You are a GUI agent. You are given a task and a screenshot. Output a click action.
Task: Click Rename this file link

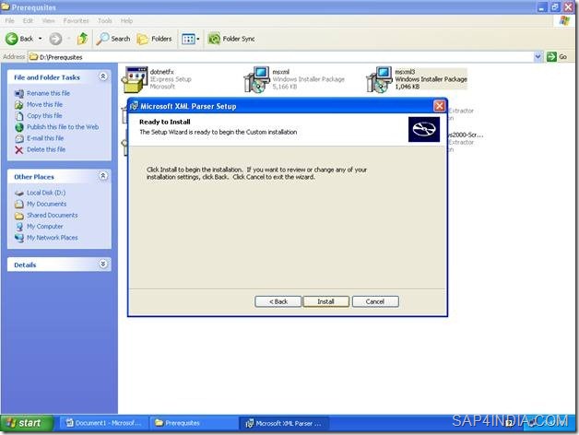pos(48,93)
